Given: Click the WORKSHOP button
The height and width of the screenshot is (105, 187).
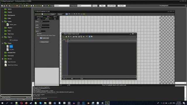Looking at the screenshot, I should tap(111, 6).
